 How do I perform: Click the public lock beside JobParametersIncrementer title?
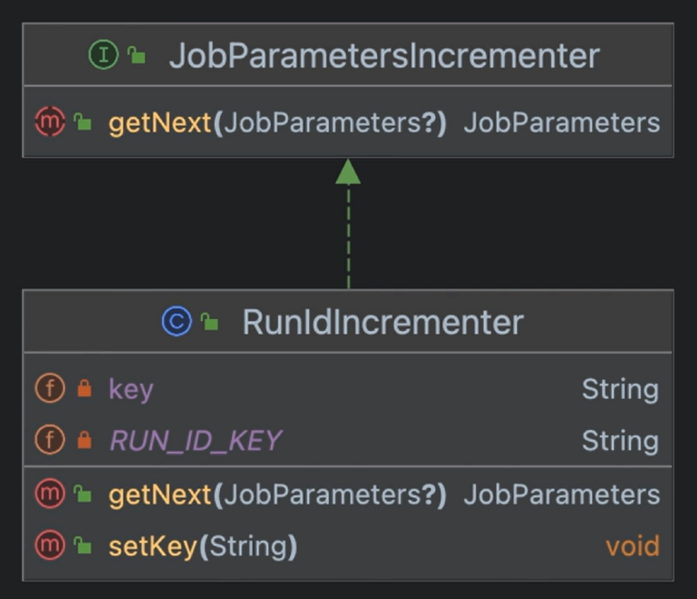click(137, 56)
